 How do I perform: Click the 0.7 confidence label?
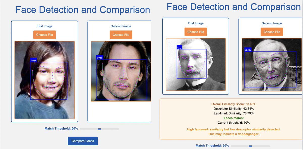click(180, 47)
